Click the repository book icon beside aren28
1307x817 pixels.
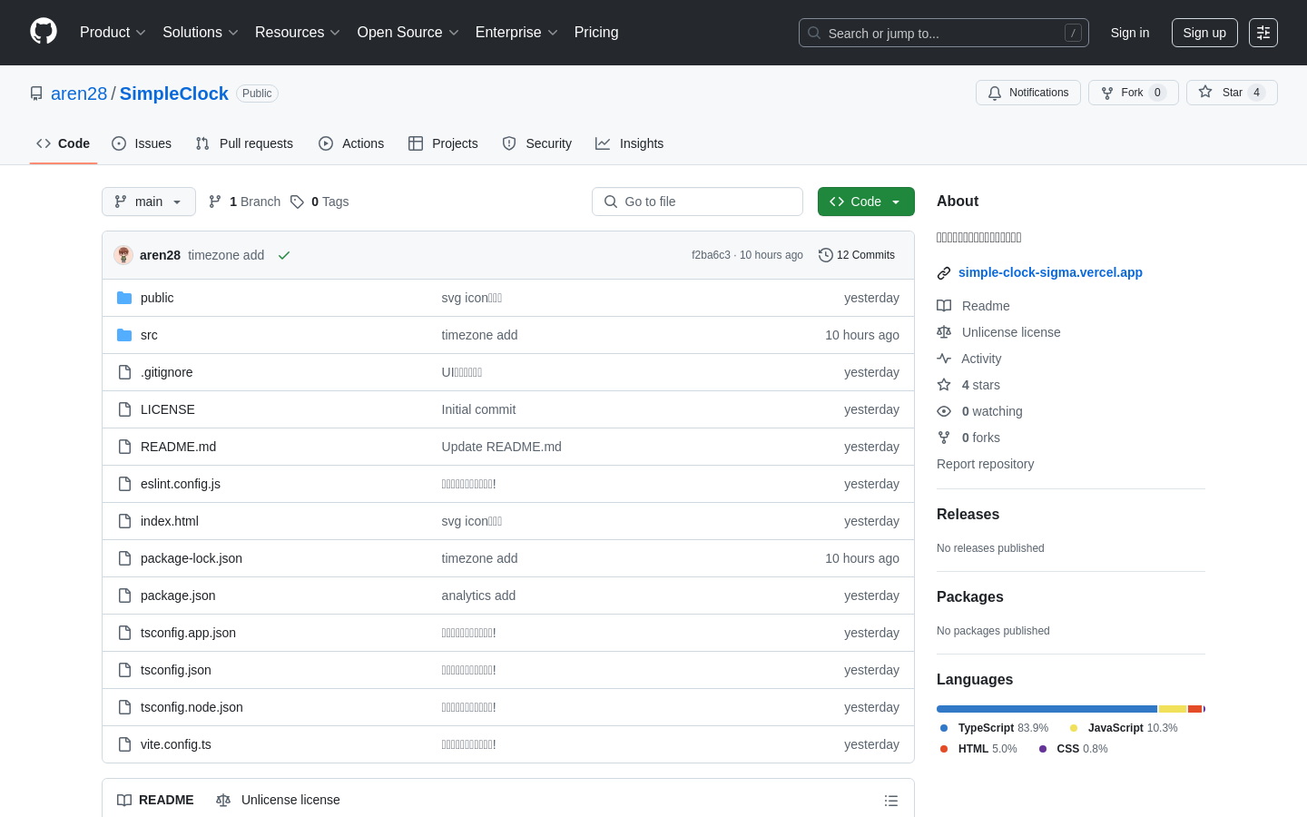pos(36,94)
